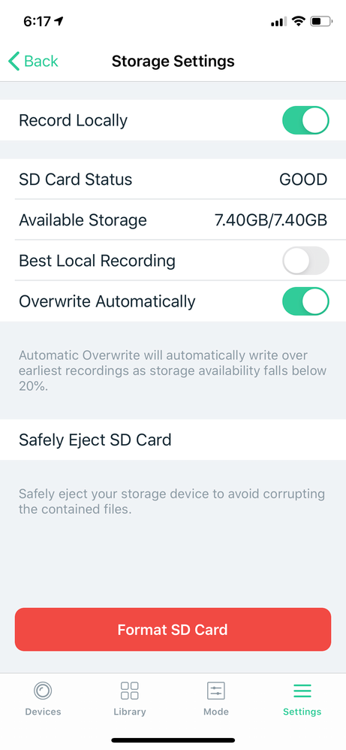Tap the SD Card Status row
Screen dimensions: 346x750
[173, 180]
